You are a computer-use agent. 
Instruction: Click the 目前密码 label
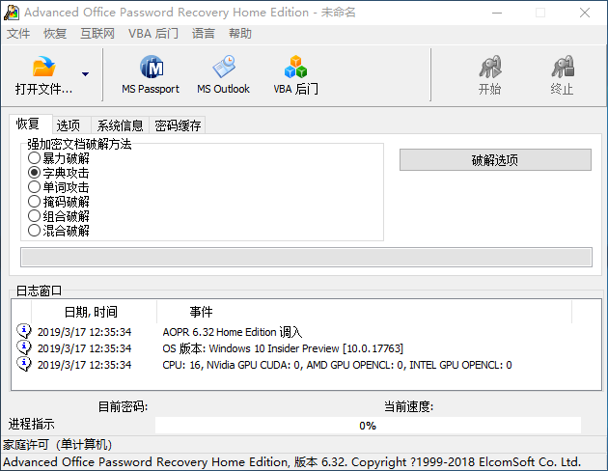[x=123, y=406]
